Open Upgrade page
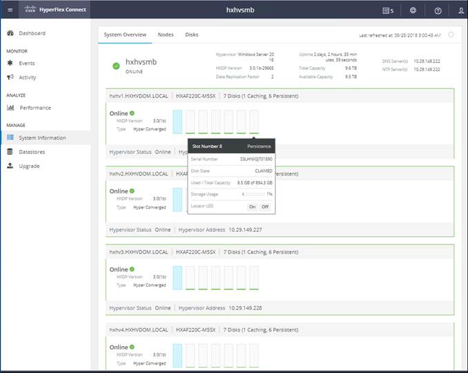This screenshot has width=468, height=373. coord(29,166)
